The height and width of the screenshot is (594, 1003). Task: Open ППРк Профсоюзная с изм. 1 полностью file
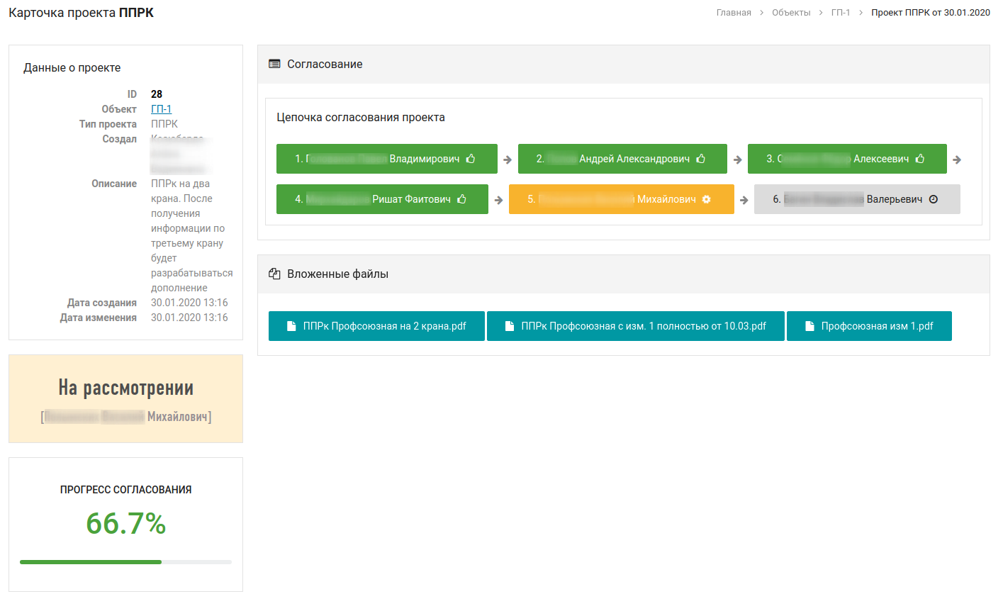coord(636,326)
